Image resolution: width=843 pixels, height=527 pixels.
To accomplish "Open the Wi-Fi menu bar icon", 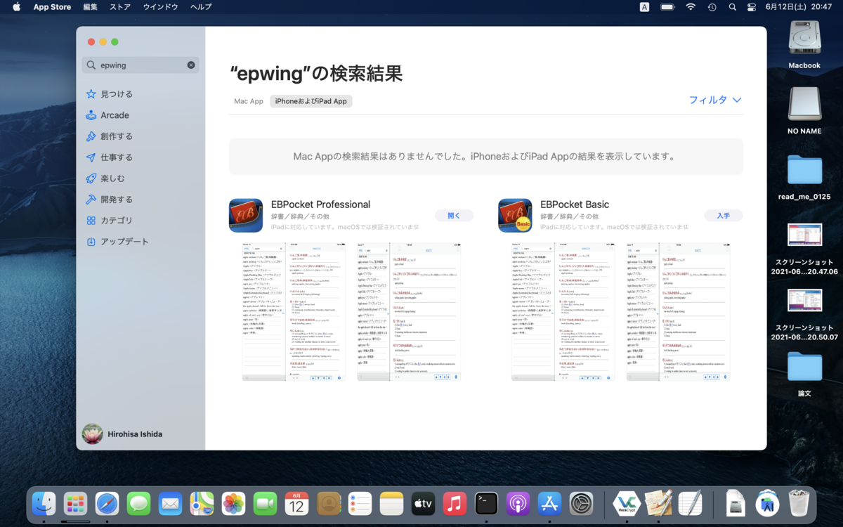I will click(691, 7).
